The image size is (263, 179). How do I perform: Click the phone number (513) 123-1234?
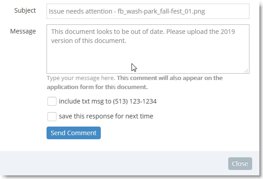click(x=135, y=101)
